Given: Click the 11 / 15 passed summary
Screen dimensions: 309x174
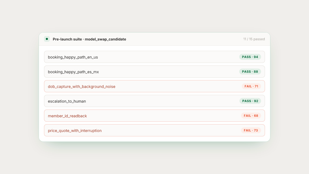Looking at the screenshot, I should (x=254, y=39).
